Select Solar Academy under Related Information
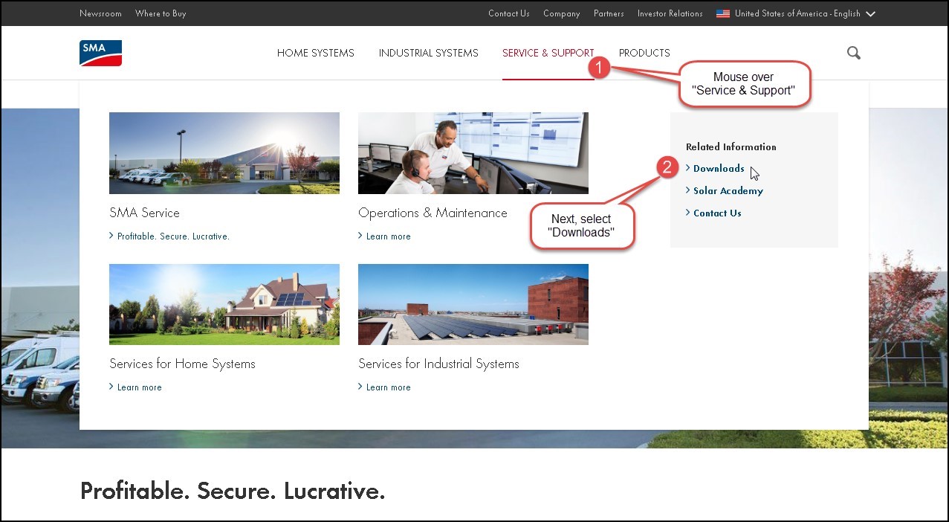The width and height of the screenshot is (949, 522). click(x=728, y=190)
